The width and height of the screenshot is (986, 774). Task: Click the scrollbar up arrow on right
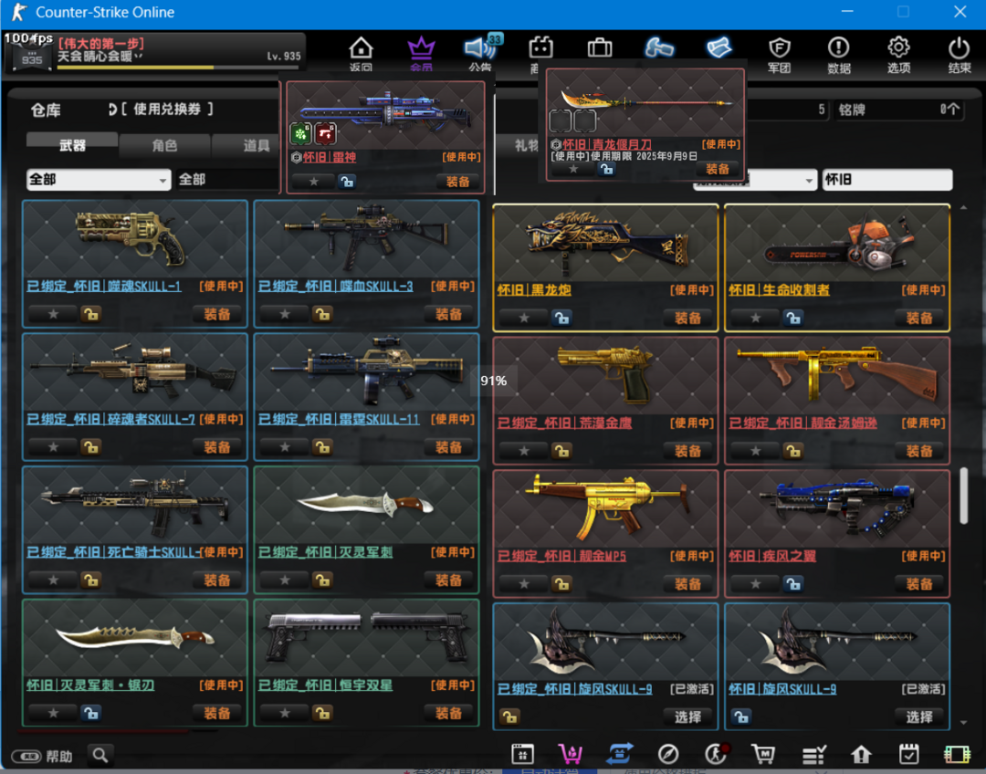pos(963,207)
